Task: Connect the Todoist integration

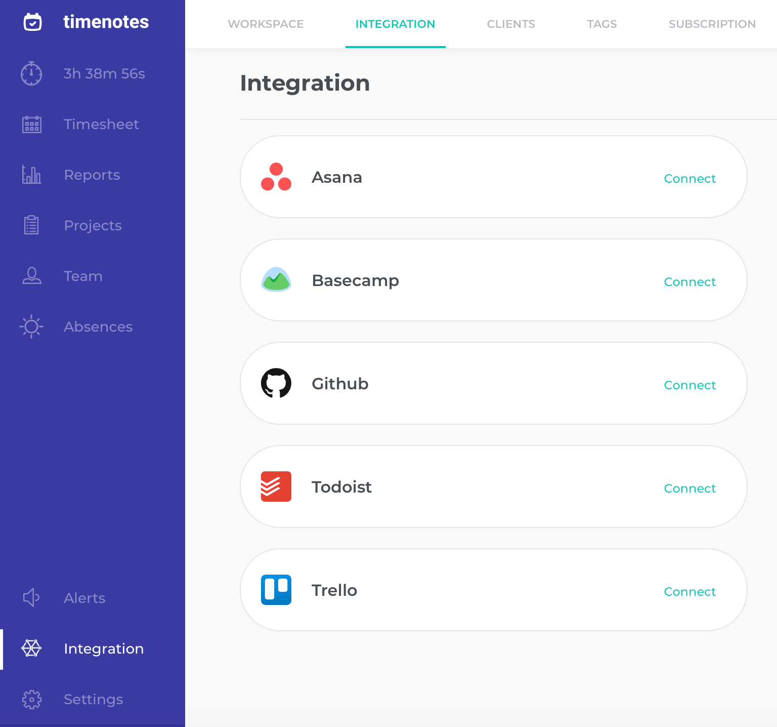Action: [689, 488]
